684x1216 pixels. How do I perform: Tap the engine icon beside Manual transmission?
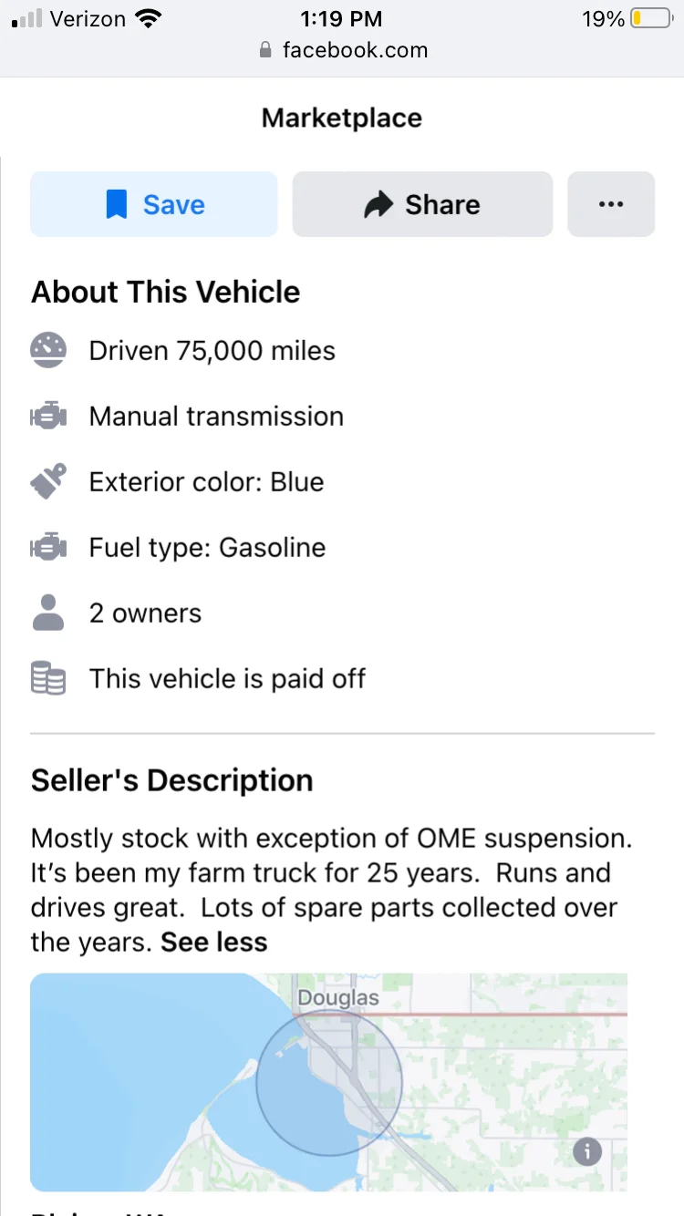[x=48, y=417]
